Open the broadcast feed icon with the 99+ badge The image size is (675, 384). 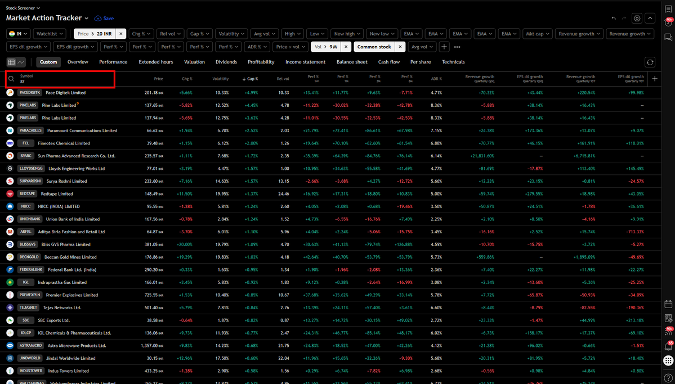pos(668,332)
